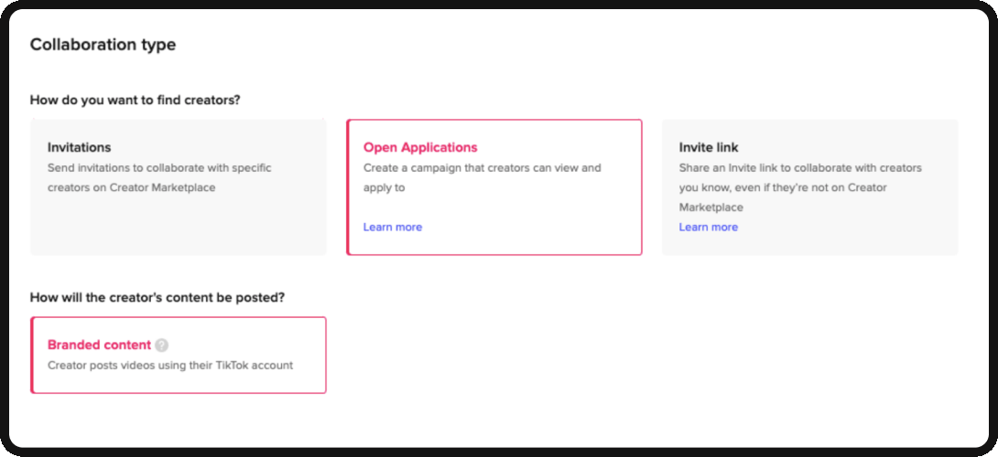Open Learn more under Invite link
This screenshot has width=998, height=457.
709,227
